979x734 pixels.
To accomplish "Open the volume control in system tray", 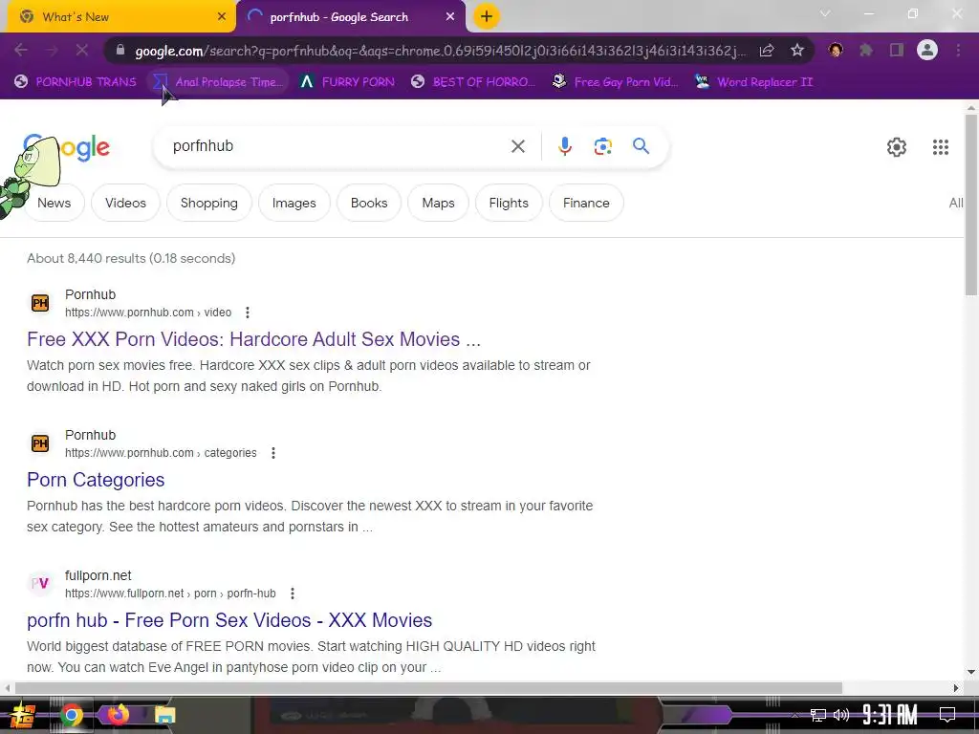I will pos(841,715).
